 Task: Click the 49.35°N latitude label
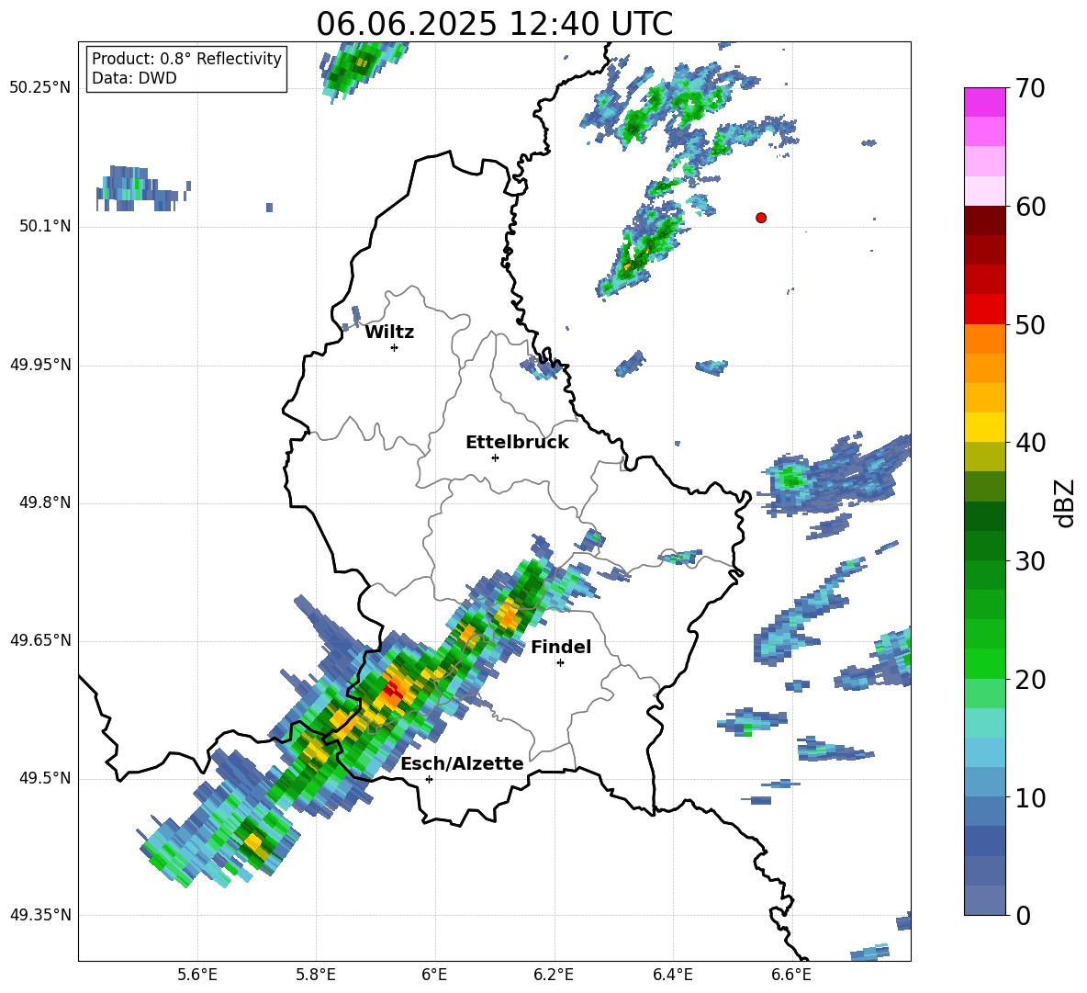pyautogui.click(x=40, y=915)
